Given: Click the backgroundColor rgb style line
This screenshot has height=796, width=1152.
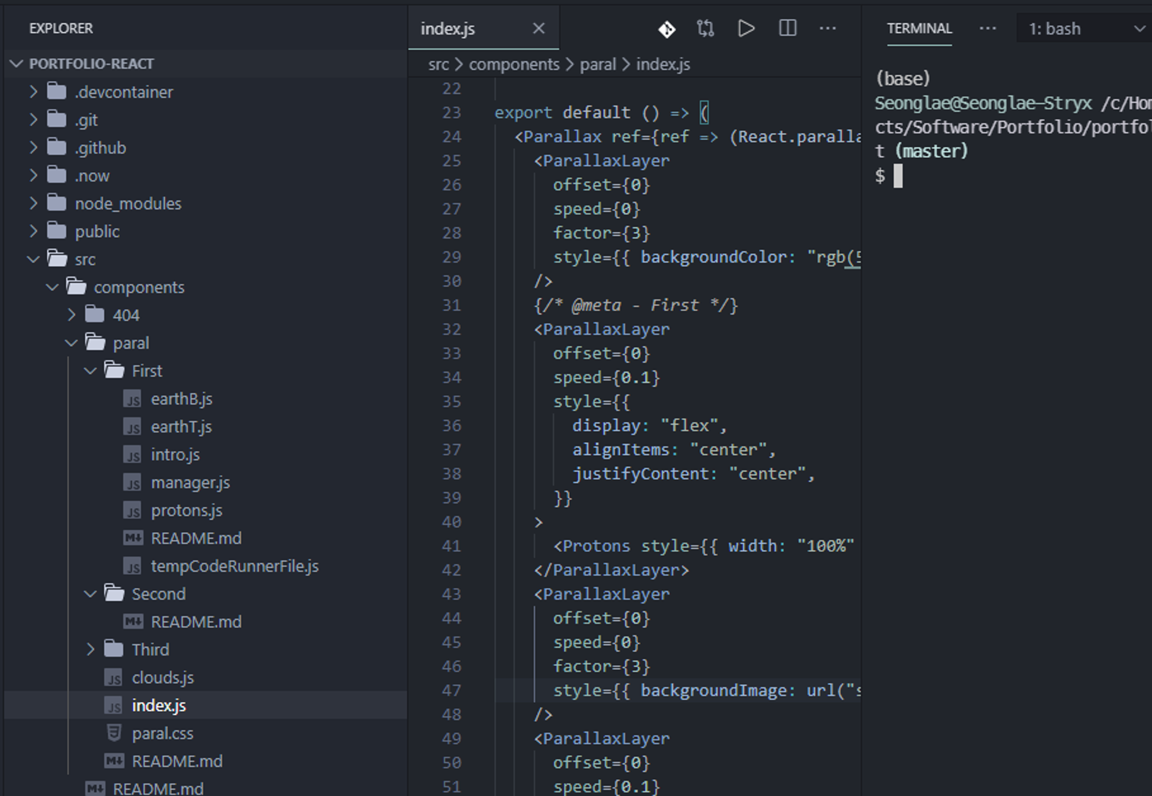Looking at the screenshot, I should (x=707, y=257).
